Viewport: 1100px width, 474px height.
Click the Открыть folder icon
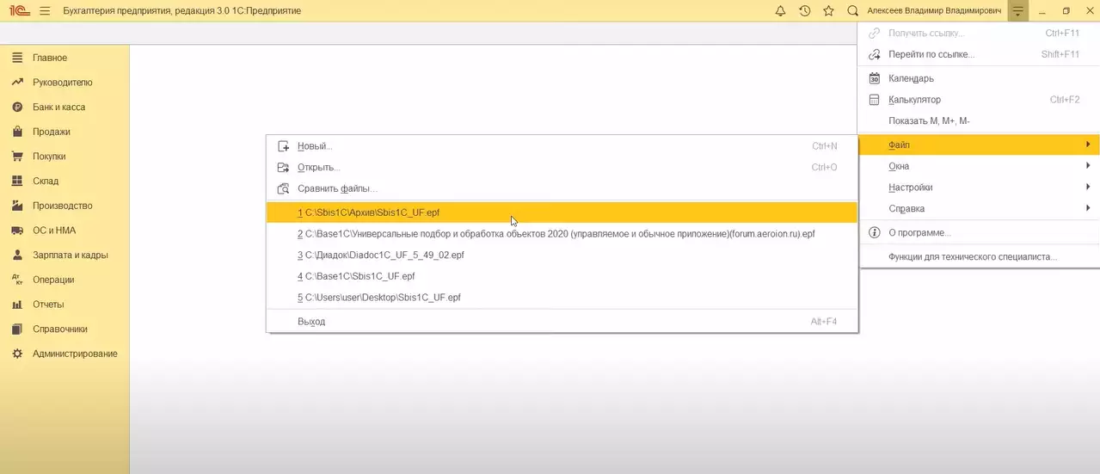tap(283, 168)
